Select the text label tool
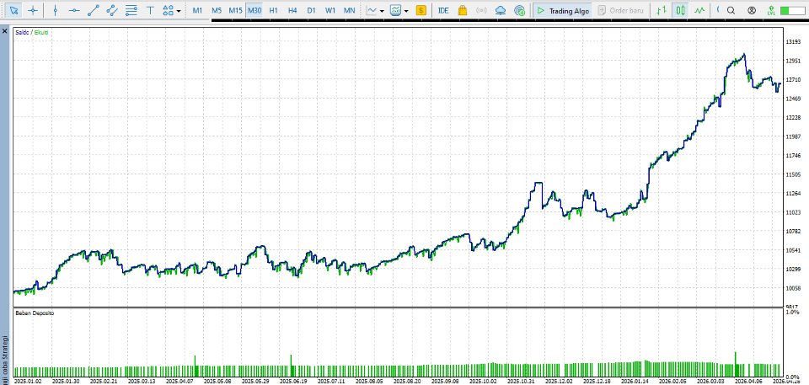This screenshot has height=385, width=809. (x=150, y=10)
